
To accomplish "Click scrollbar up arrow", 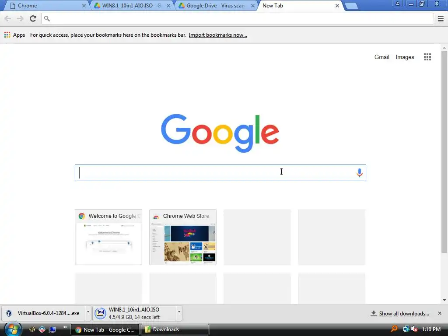I will pos(444,48).
